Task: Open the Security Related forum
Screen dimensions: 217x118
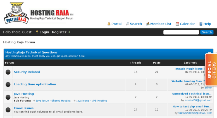Action: (27, 72)
